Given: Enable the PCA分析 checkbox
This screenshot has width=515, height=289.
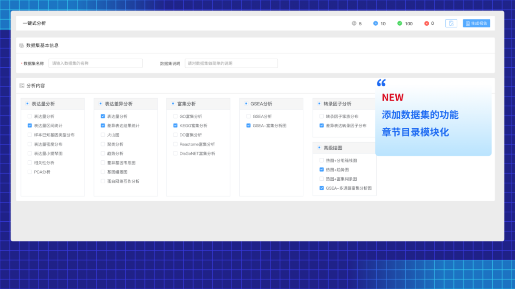Looking at the screenshot, I should pos(29,172).
